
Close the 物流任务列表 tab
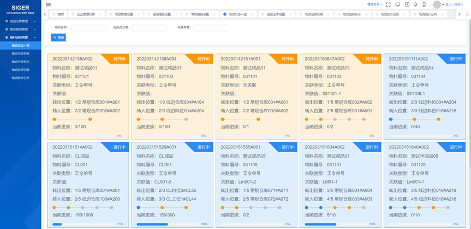(x=329, y=14)
